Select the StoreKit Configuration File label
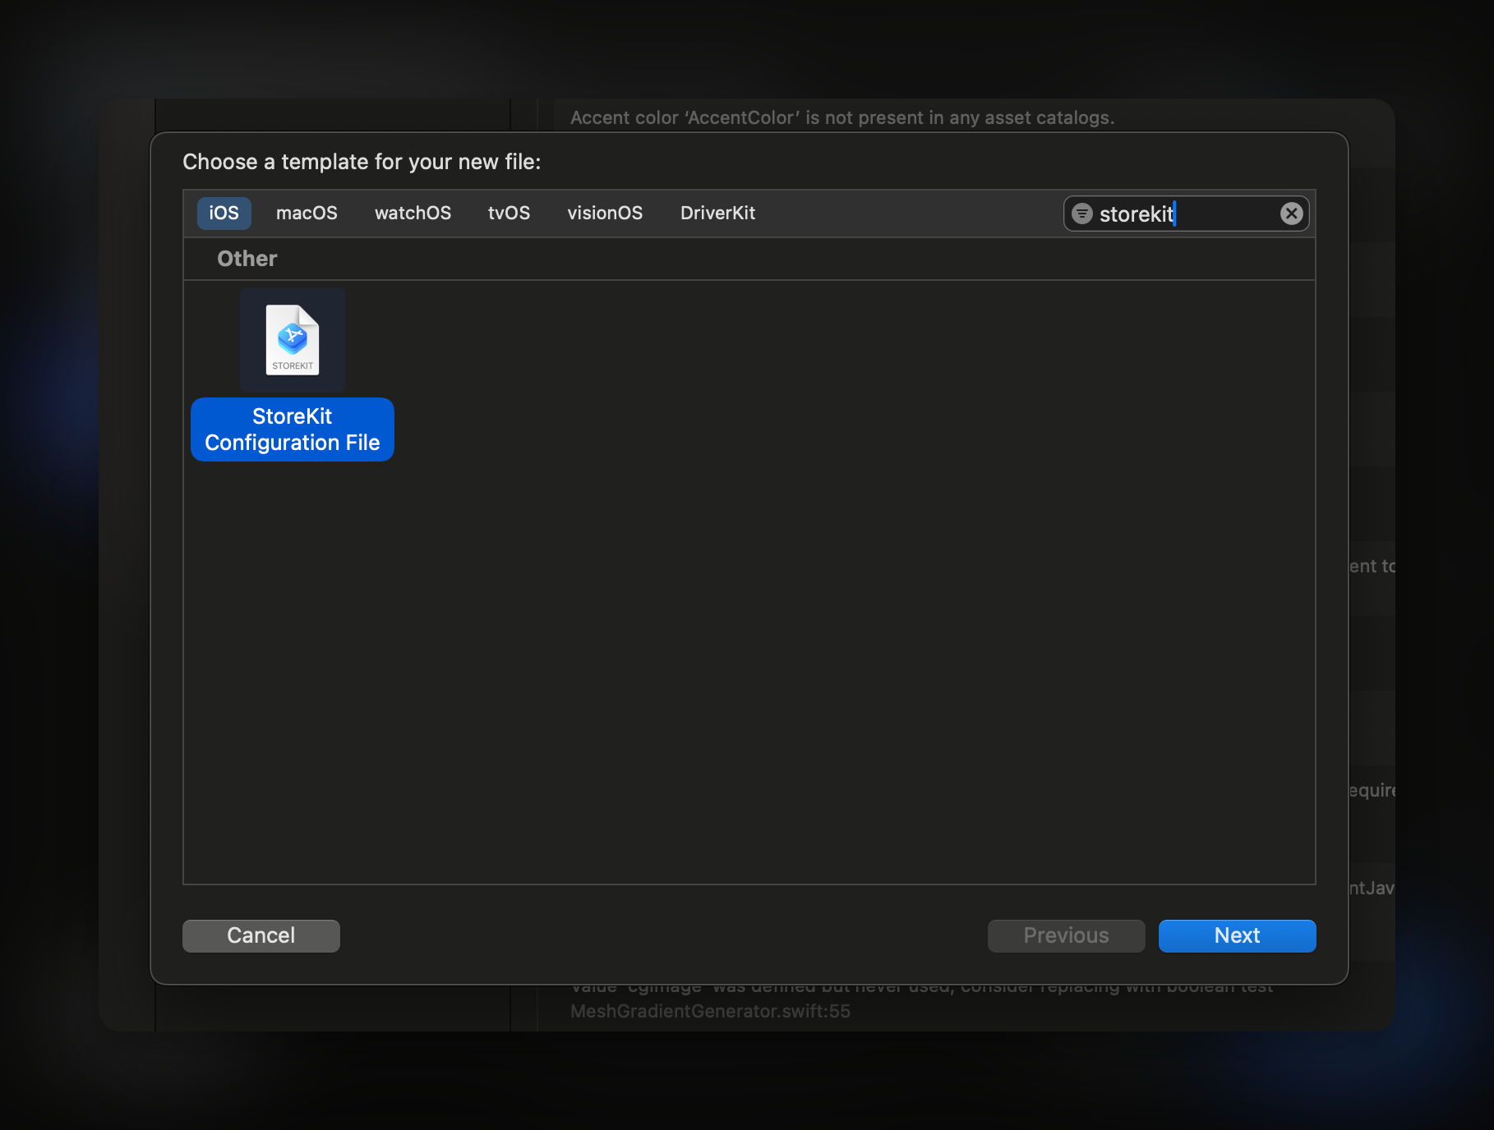Screen dimensions: 1494x1130 point(292,429)
